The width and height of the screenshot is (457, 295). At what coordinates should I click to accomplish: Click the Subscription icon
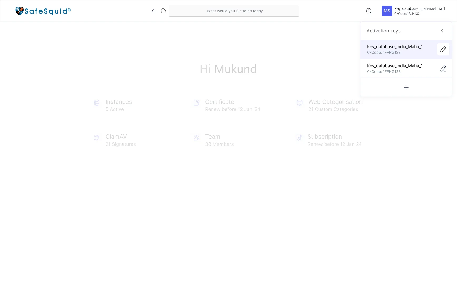(299, 138)
